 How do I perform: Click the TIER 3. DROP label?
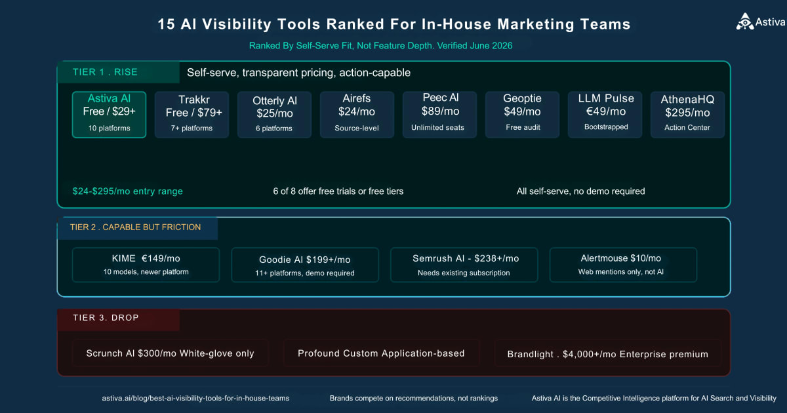click(106, 318)
